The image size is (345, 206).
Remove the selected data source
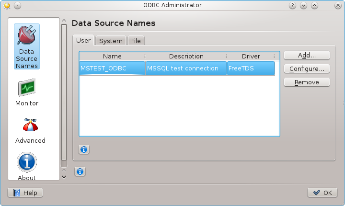(307, 82)
